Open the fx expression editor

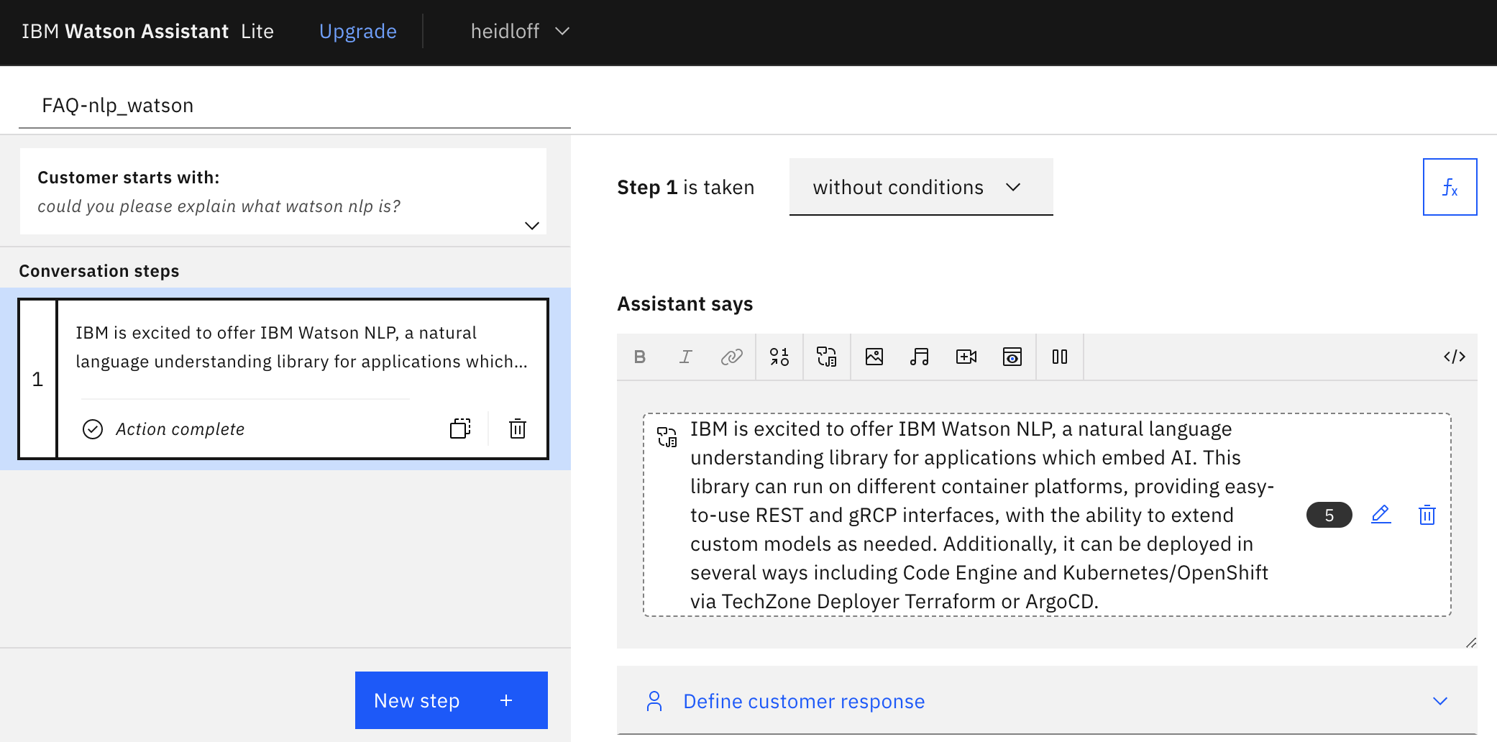[x=1450, y=187]
